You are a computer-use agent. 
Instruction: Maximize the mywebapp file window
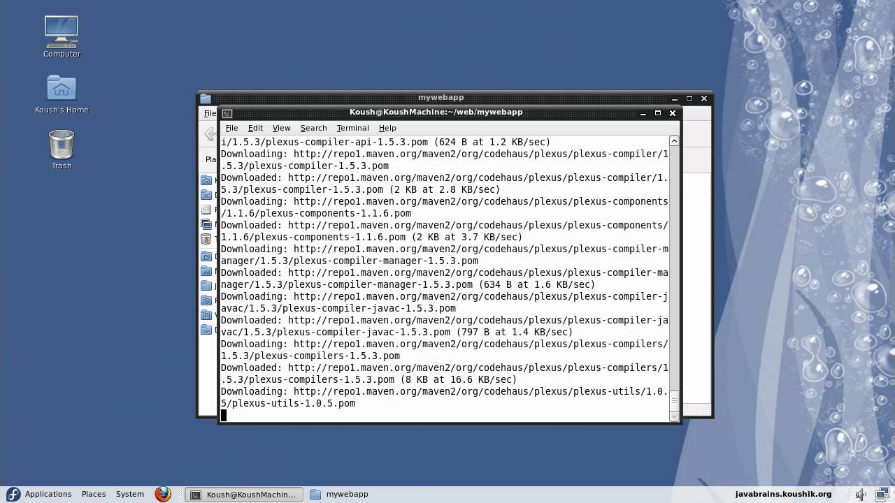coord(689,99)
